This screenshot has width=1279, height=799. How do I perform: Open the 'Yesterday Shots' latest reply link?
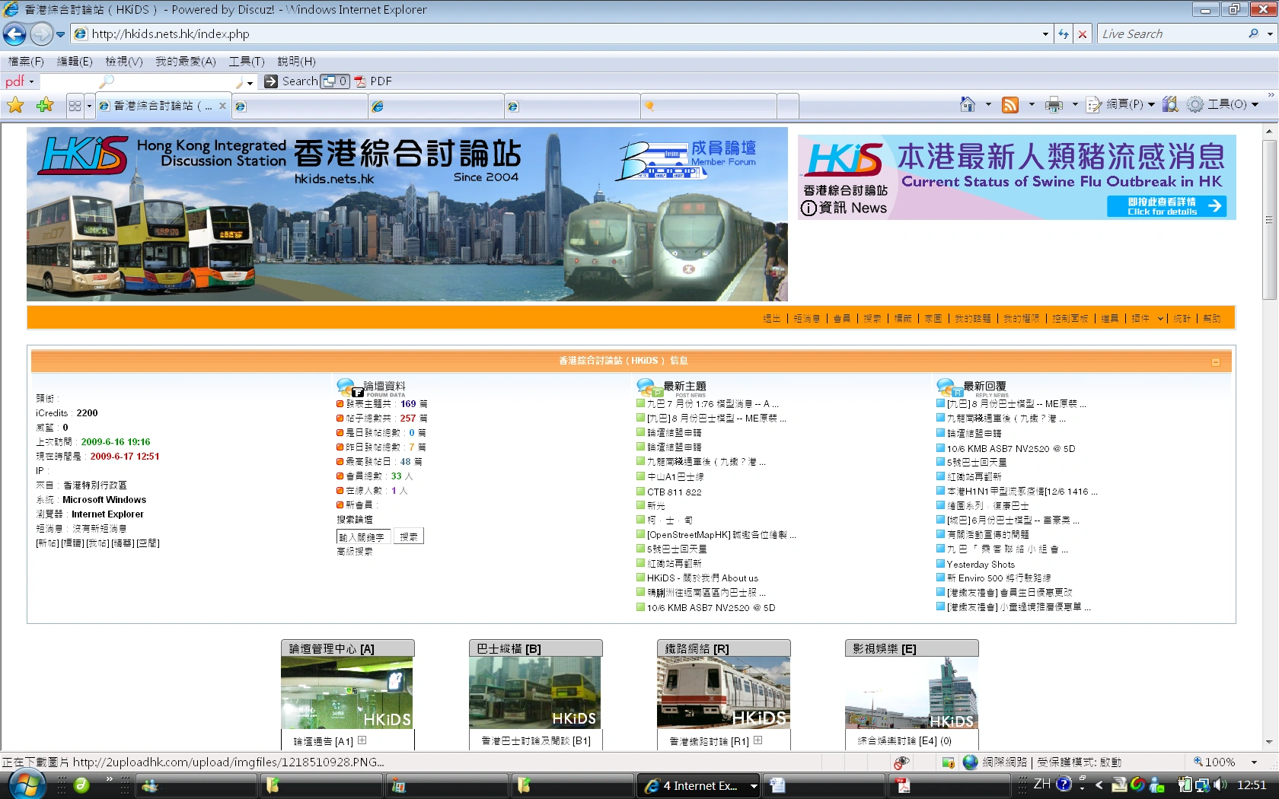pos(981,565)
